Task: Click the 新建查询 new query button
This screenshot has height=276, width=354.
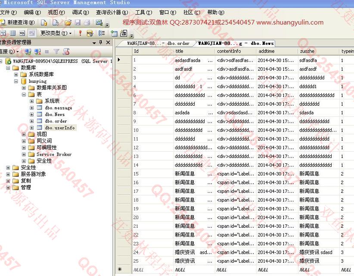Action: click(x=18, y=22)
